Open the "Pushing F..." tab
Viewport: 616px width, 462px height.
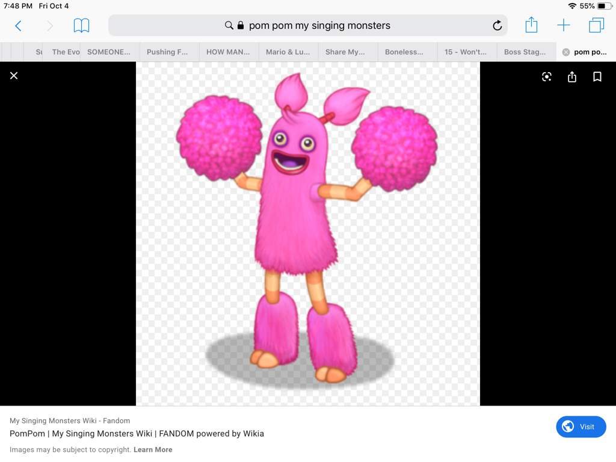(167, 52)
